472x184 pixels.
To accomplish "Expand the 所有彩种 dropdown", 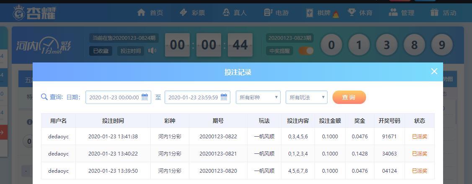I will point(258,97).
